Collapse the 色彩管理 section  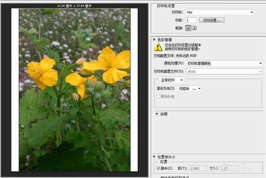pos(153,39)
